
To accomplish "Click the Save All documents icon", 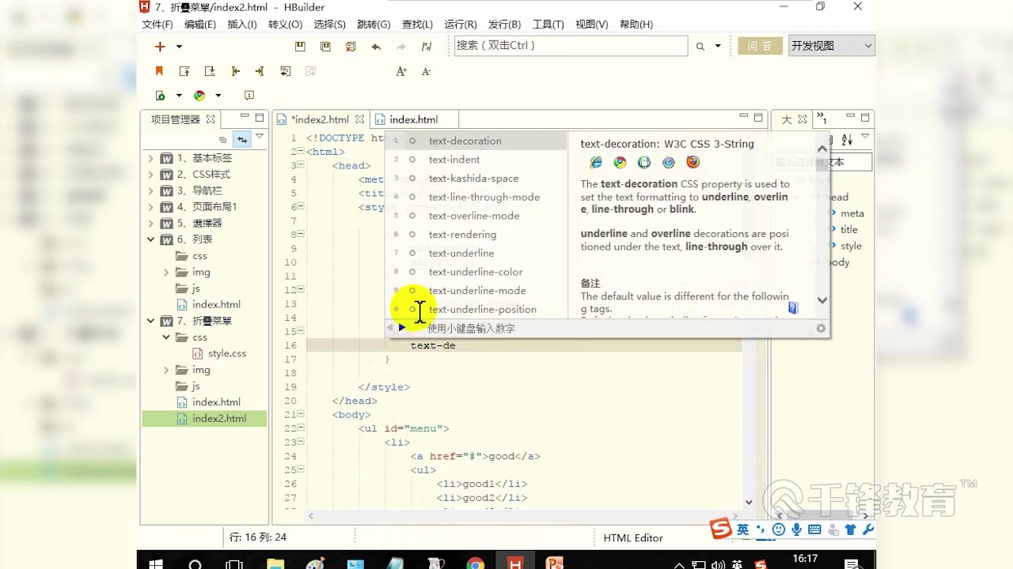I will click(x=325, y=46).
